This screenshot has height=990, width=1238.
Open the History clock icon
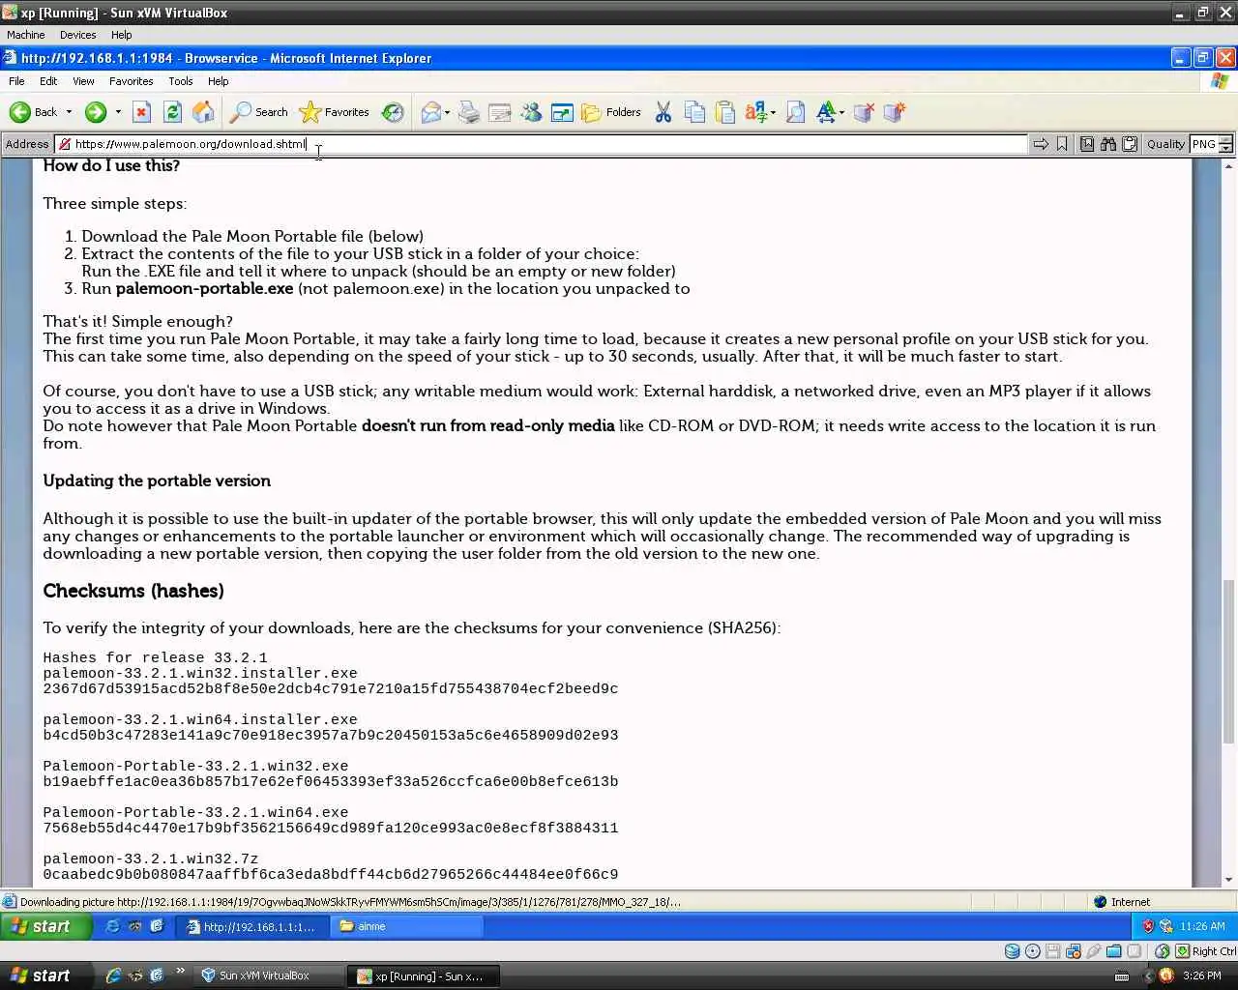[393, 112]
